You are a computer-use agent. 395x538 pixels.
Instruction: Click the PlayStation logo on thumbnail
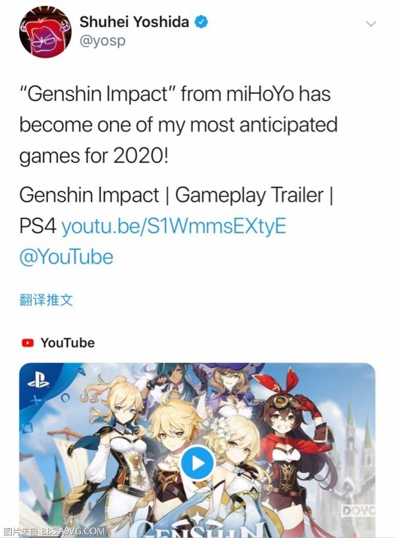point(38,381)
